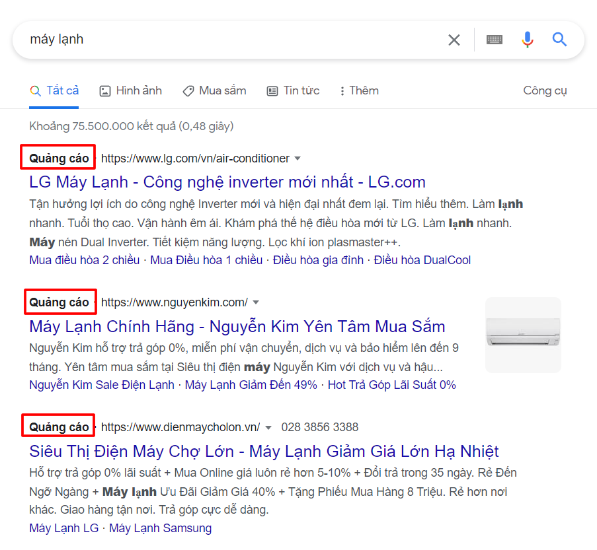
Task: Activate the on-screen keyboard icon
Action: pyautogui.click(x=494, y=40)
